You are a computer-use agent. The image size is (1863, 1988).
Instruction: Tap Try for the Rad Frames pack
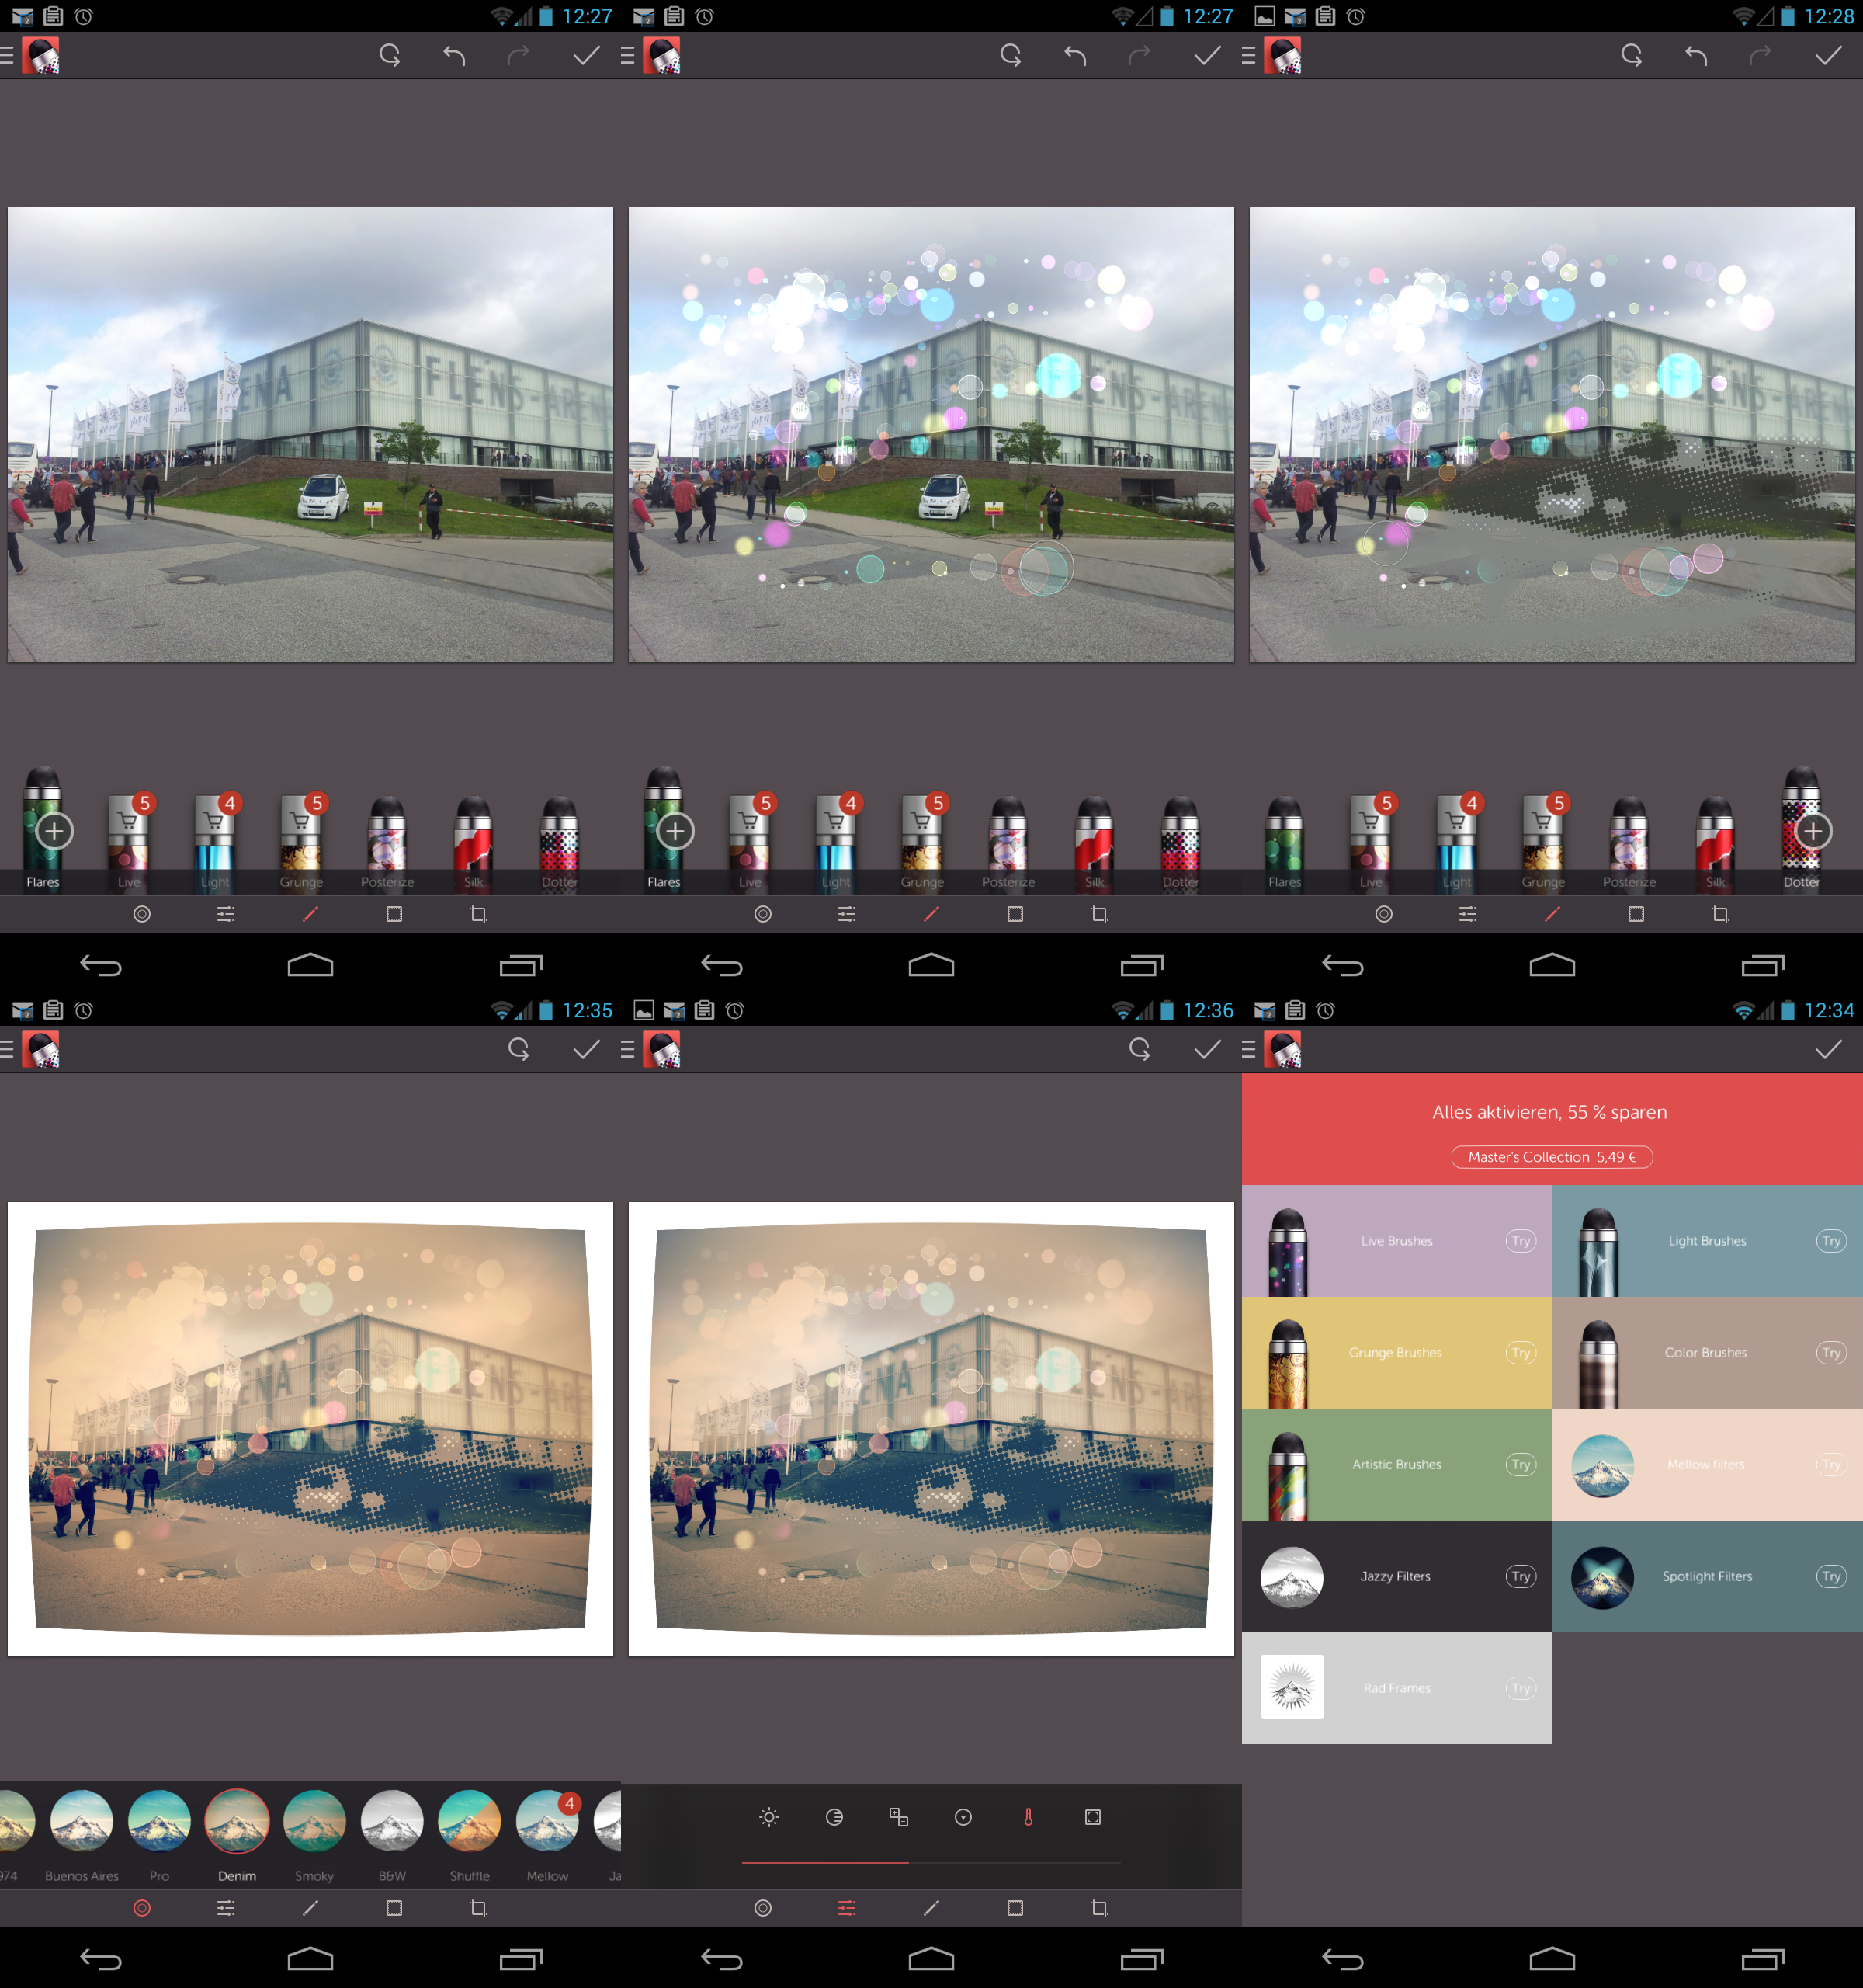[x=1520, y=1689]
